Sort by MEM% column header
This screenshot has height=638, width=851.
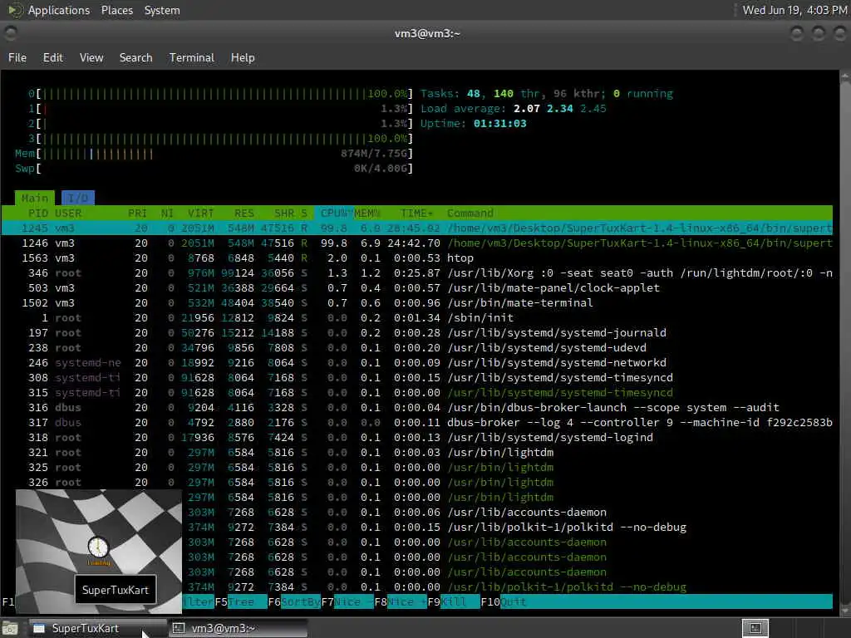pos(366,213)
